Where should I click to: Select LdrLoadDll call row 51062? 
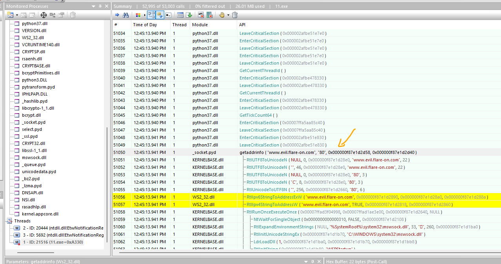(x=307, y=242)
